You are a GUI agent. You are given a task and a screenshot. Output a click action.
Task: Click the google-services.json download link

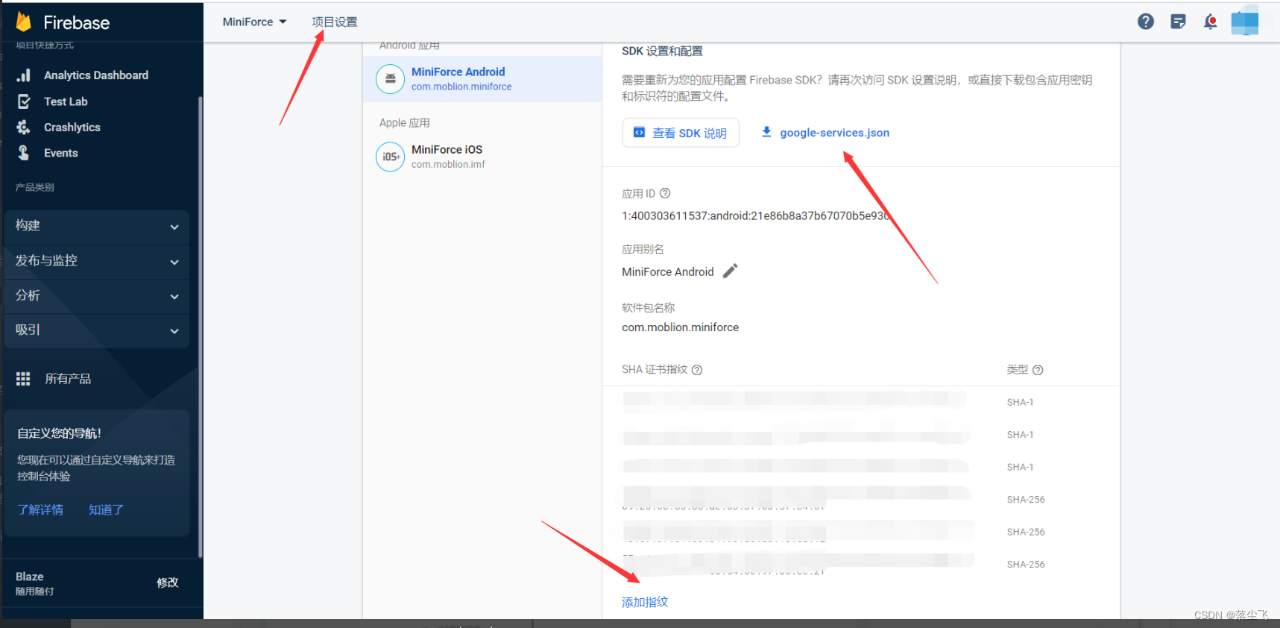pyautogui.click(x=834, y=133)
